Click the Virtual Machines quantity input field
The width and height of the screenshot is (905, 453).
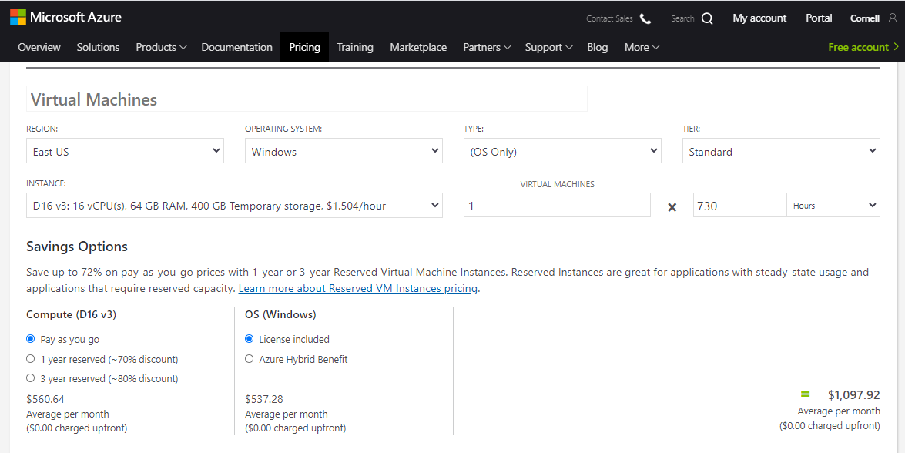coord(557,206)
